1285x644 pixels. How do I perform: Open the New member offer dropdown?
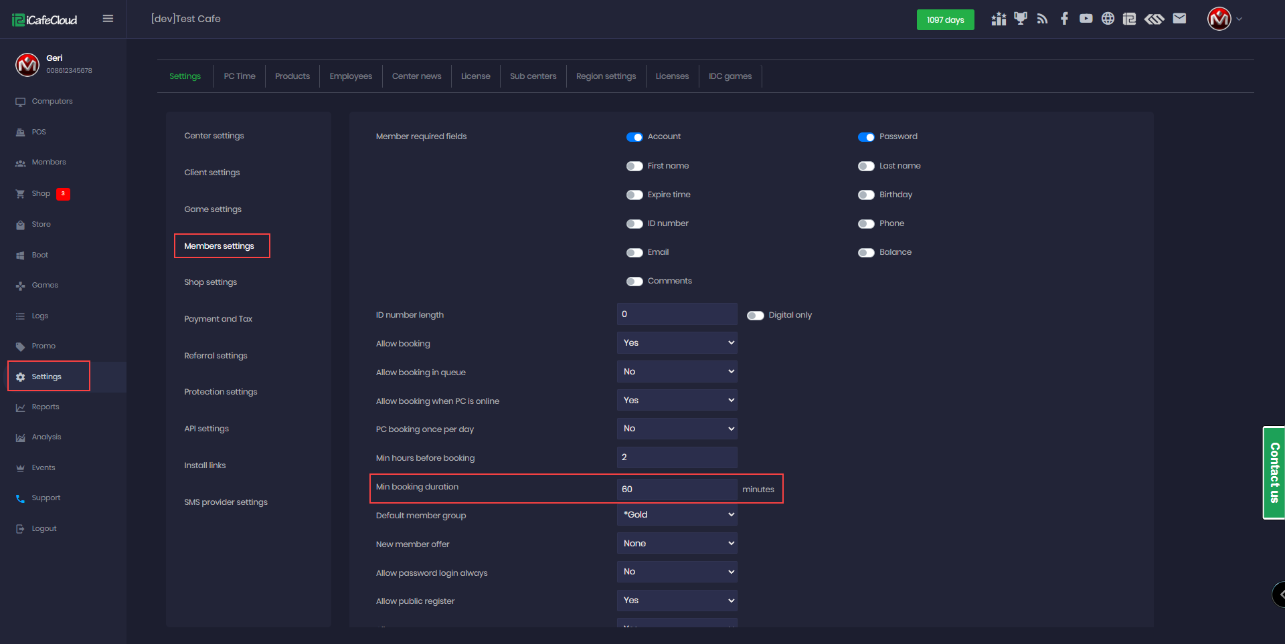pos(677,544)
